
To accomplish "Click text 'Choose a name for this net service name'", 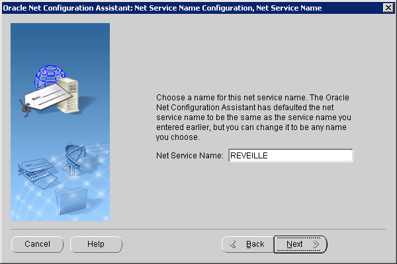I will point(231,98).
